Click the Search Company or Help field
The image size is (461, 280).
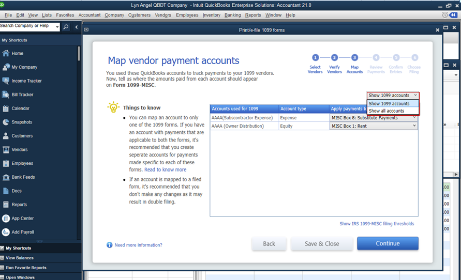27,26
